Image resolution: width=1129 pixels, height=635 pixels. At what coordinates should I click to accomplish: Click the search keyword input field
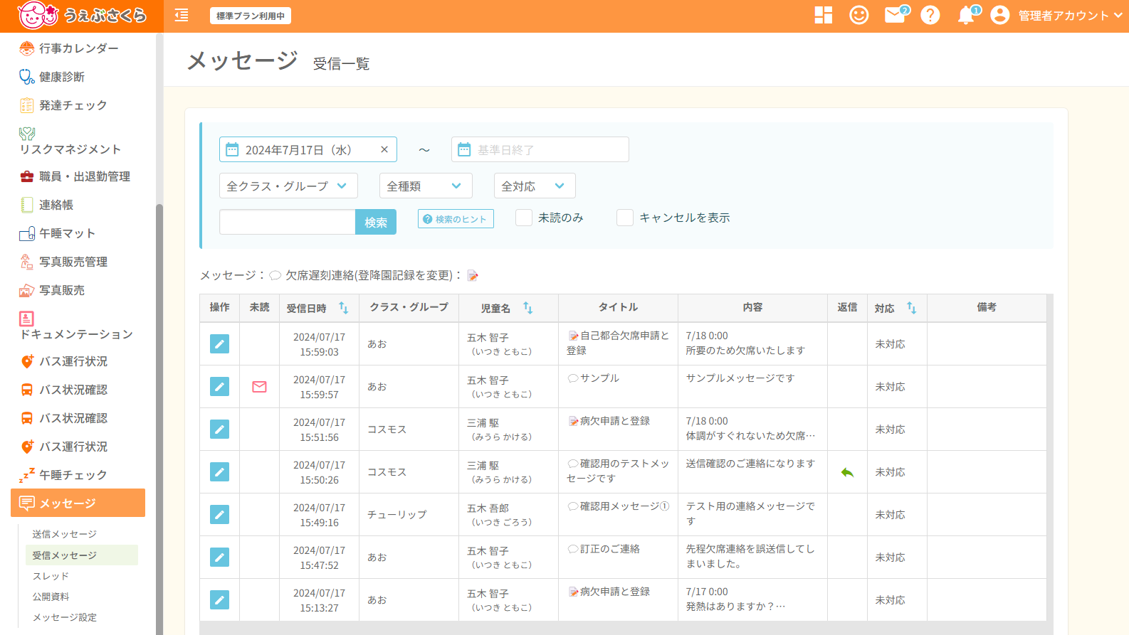click(x=288, y=222)
